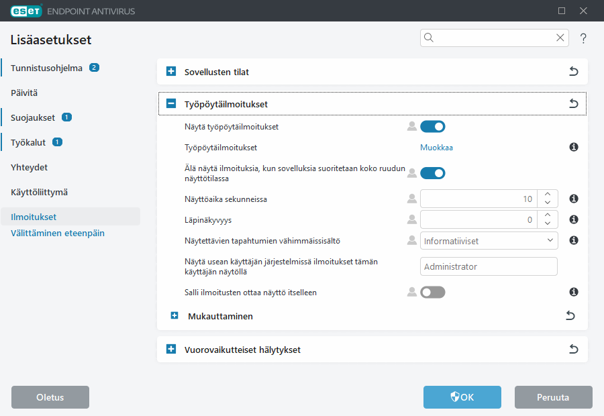Increase Näyttöaika sekunneissa value
This screenshot has width=604, height=416.
tap(548, 194)
